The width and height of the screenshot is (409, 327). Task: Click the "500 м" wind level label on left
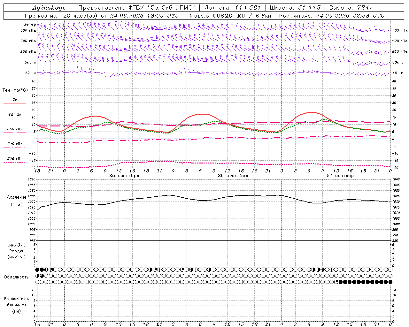[30, 62]
